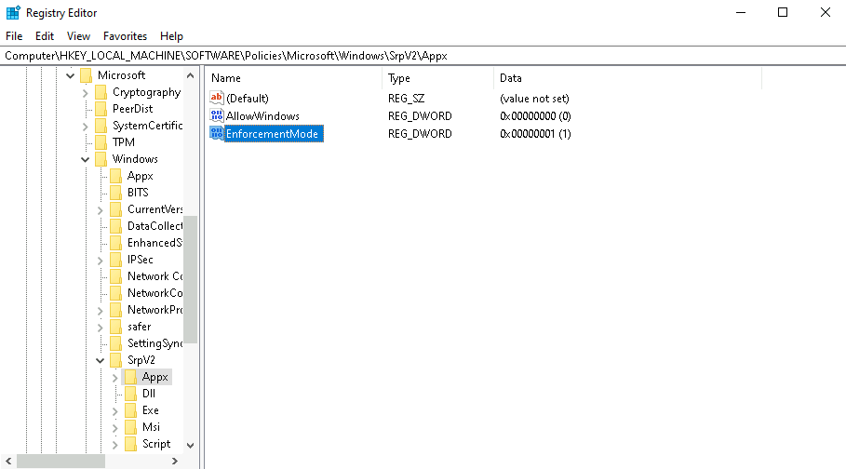846x469 pixels.
Task: Click the tree horizontal scroll left arrow
Action: pos(8,462)
